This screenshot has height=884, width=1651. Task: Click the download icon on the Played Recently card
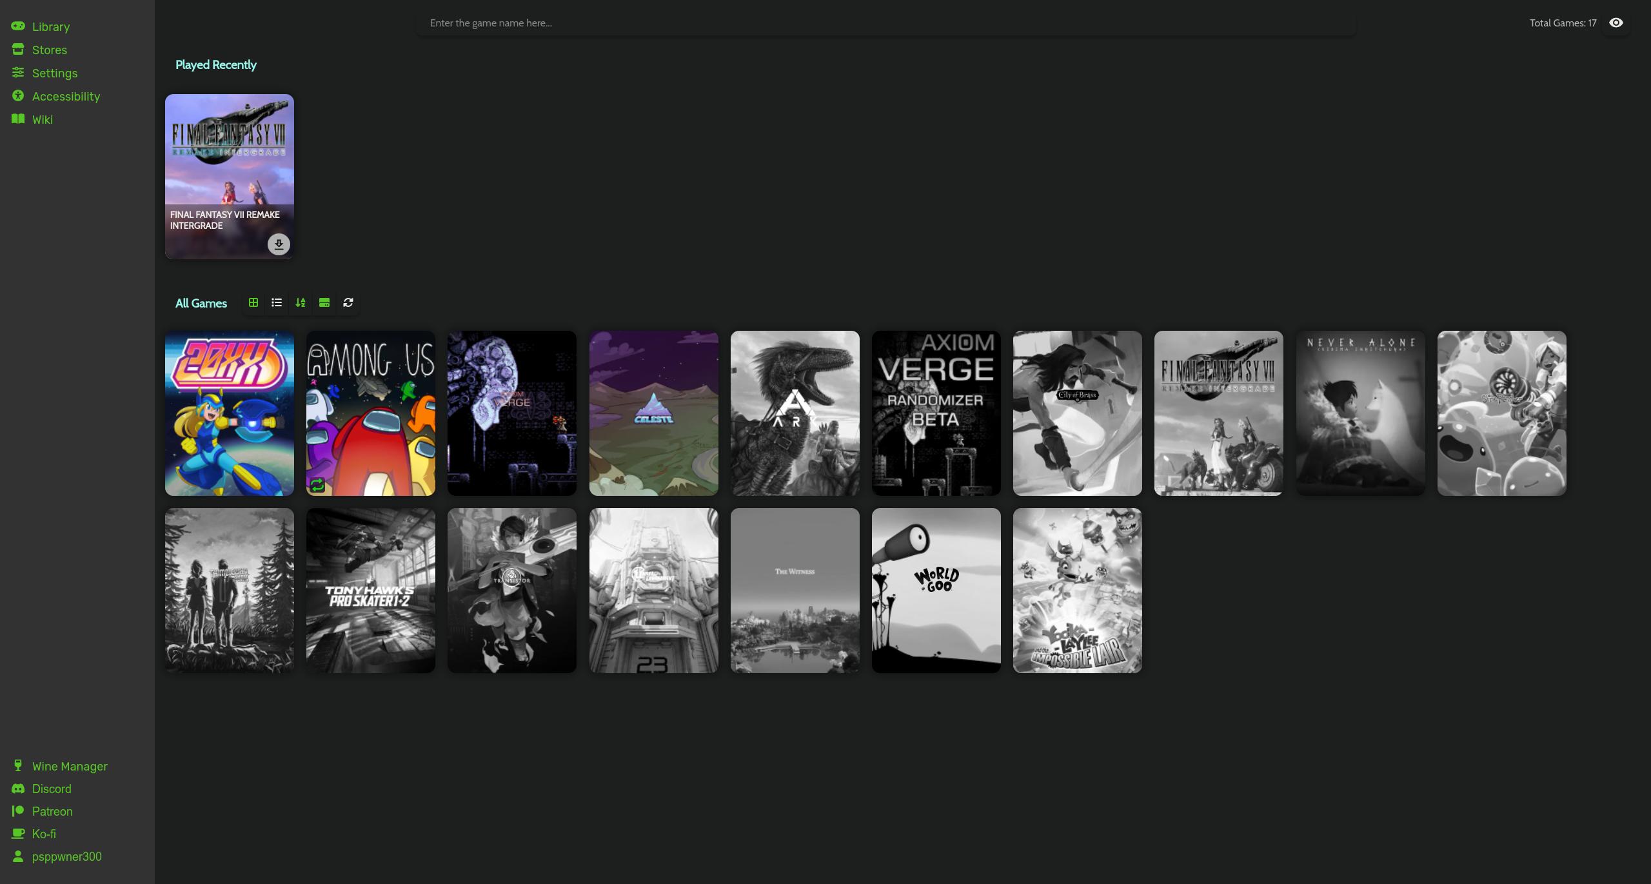tap(279, 244)
